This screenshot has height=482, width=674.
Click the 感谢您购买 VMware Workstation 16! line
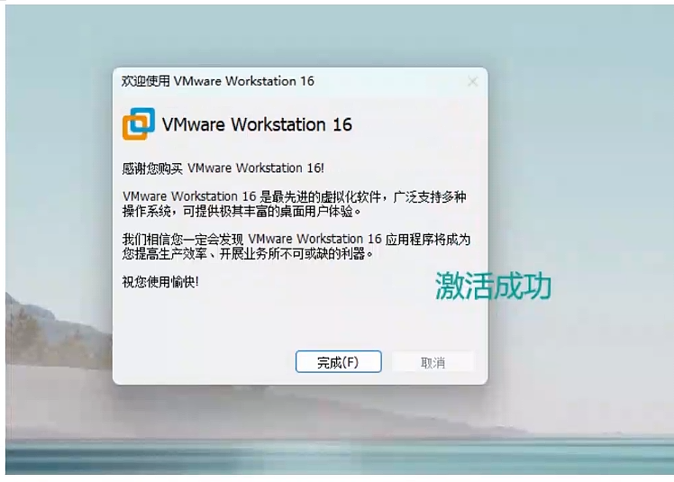point(223,168)
